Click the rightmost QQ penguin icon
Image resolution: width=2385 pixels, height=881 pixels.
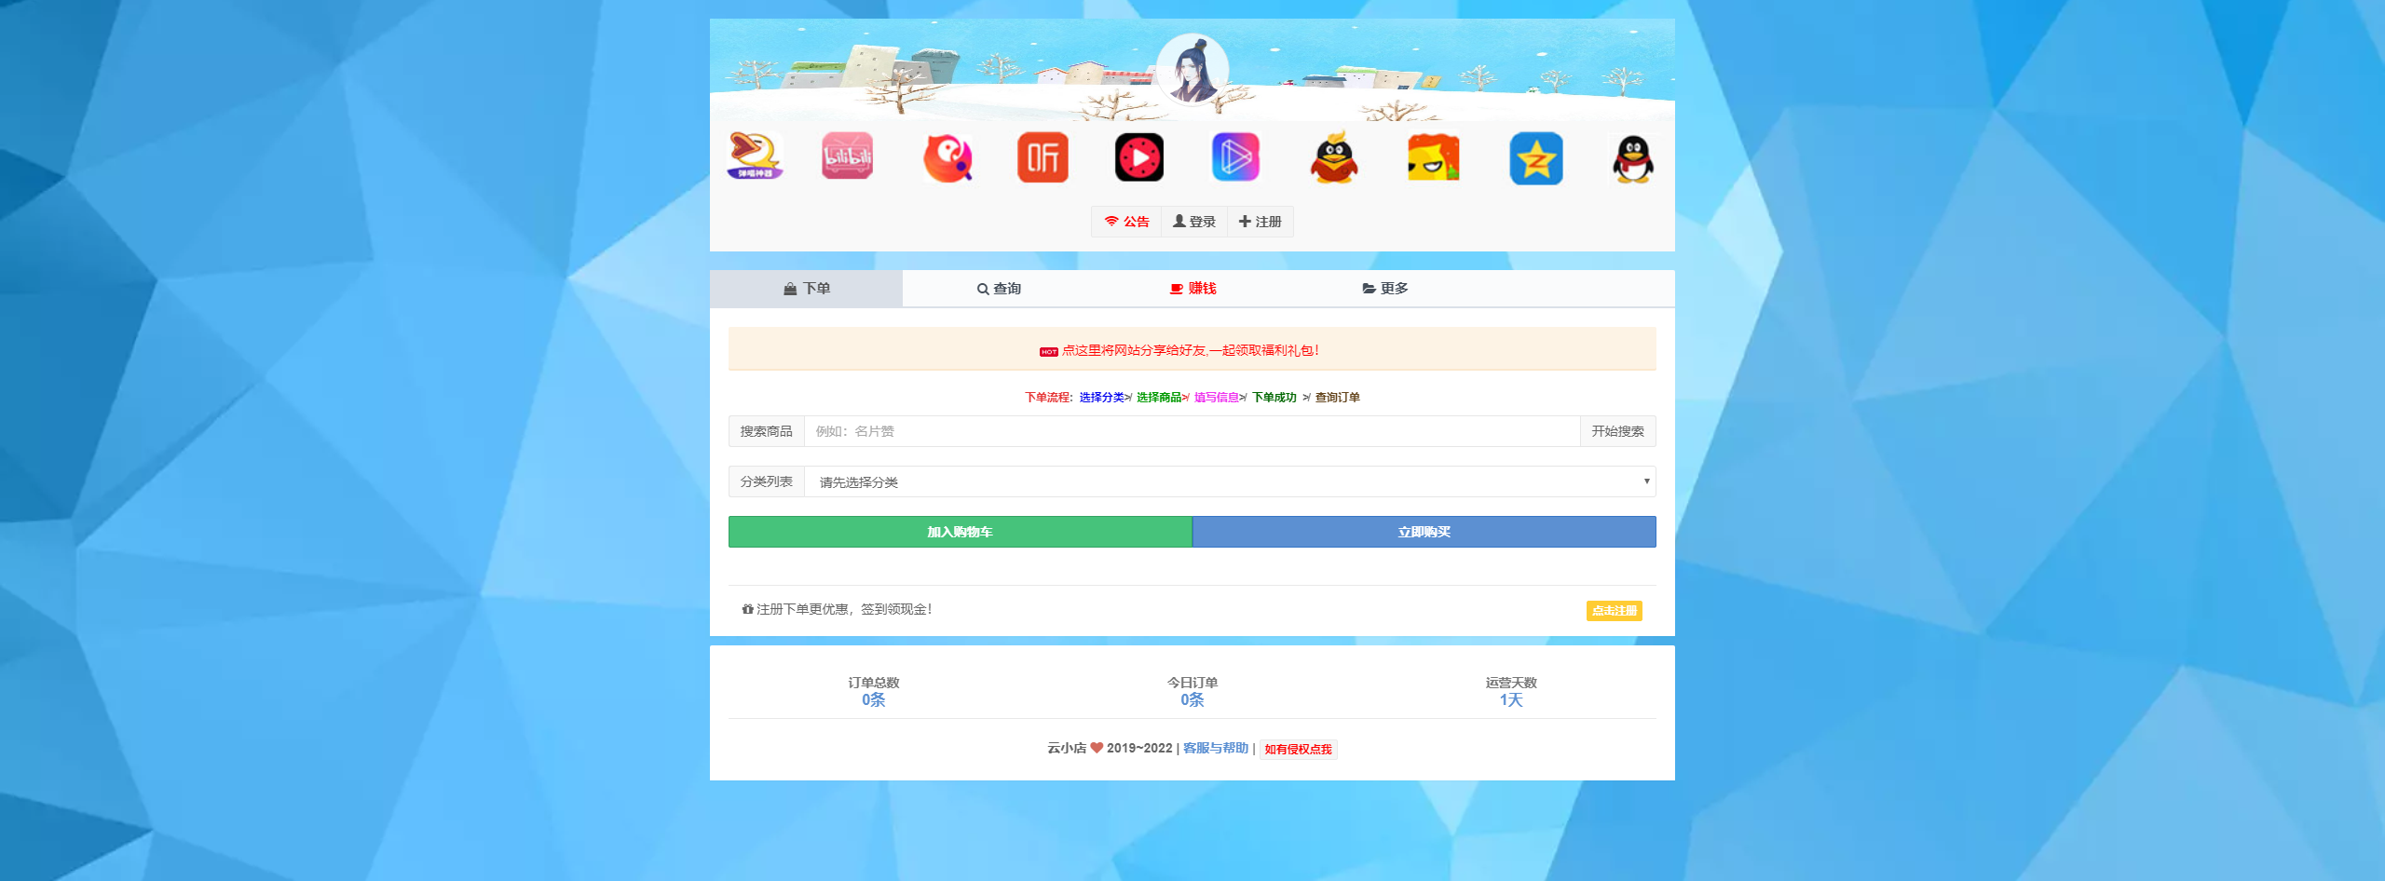click(x=1633, y=158)
